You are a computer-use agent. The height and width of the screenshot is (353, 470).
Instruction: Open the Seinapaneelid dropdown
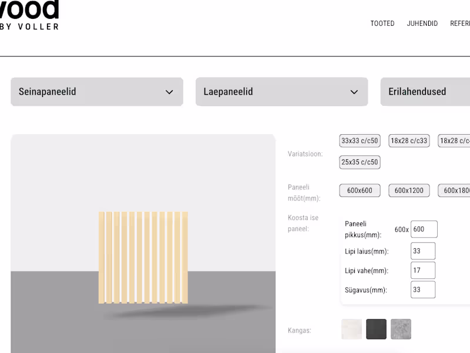pyautogui.click(x=96, y=92)
